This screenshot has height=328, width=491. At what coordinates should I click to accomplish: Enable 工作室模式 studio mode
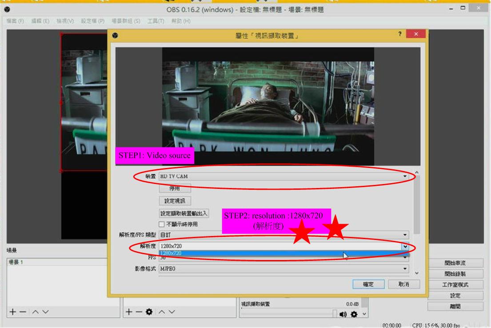tap(455, 285)
